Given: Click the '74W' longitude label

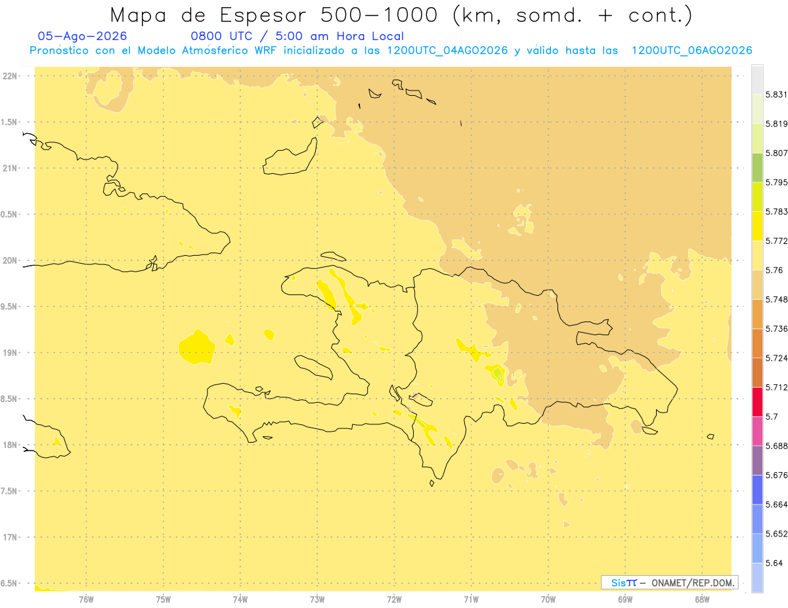Looking at the screenshot, I should 240,600.
